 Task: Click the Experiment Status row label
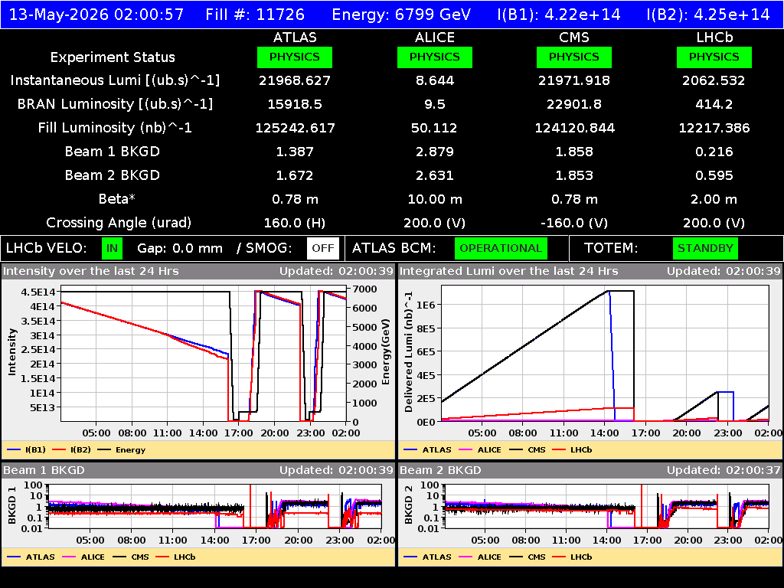[x=113, y=57]
